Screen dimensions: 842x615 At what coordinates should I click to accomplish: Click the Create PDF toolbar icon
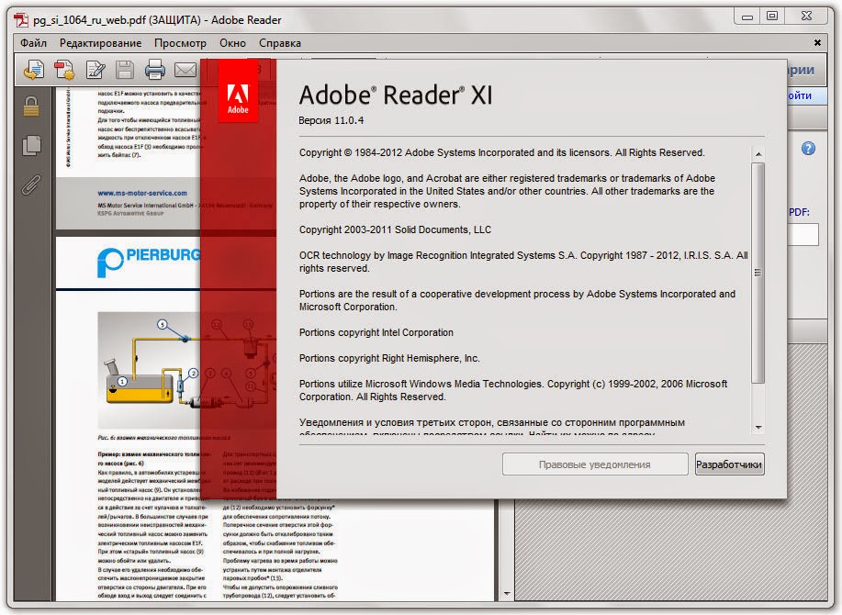[x=64, y=69]
